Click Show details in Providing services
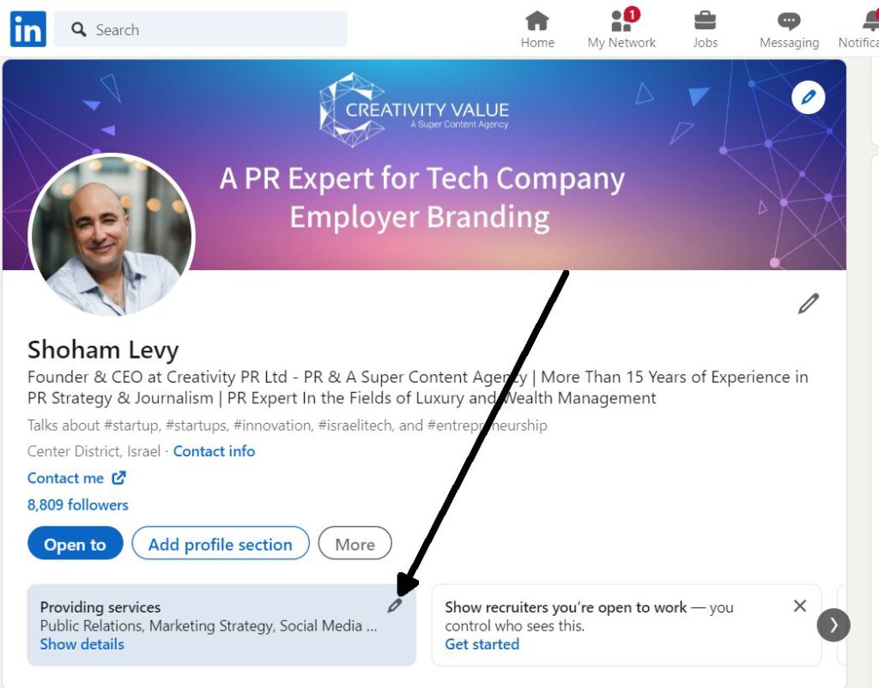Screen dimensions: 879x688 [x=82, y=644]
